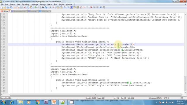Open the Windows (CR LF) line-ending selector
The height and width of the screenshot is (105, 187).
tap(155, 98)
